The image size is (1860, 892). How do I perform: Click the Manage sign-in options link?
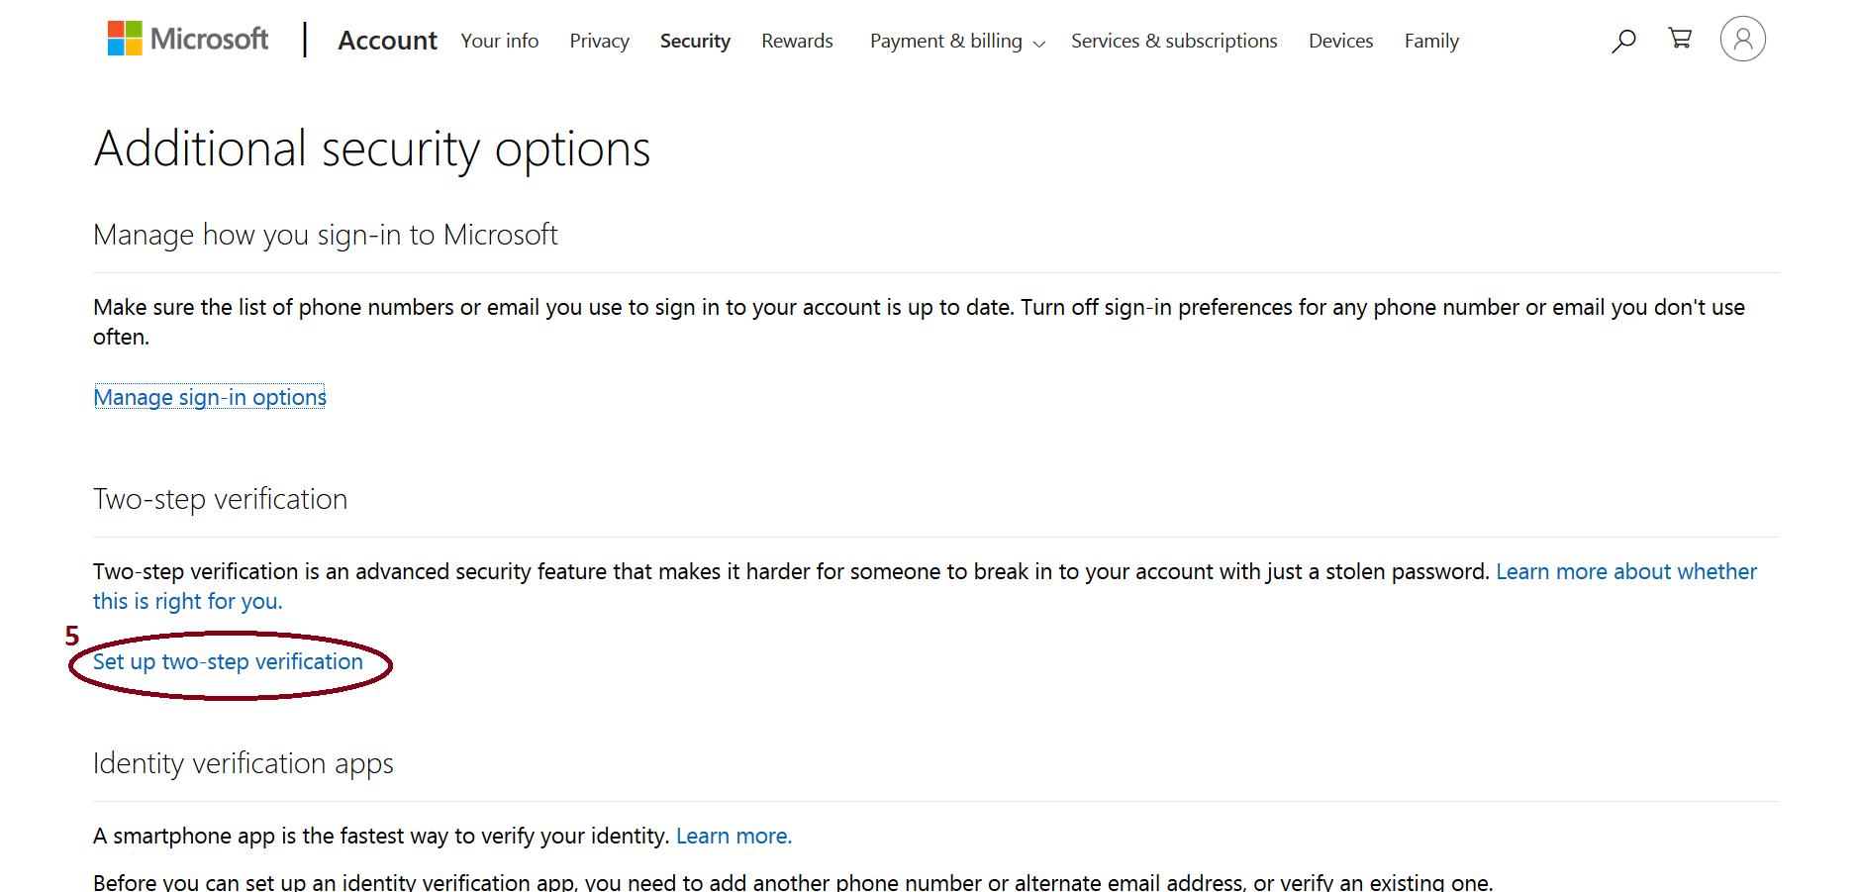coord(210,397)
